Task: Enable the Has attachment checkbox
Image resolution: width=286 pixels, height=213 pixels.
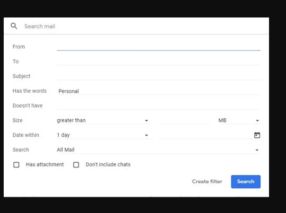Action: (16, 165)
